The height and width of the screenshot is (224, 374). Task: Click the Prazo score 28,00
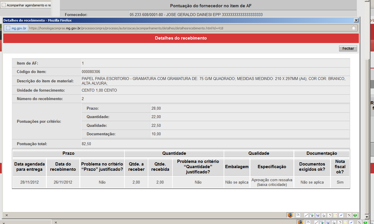point(156,108)
